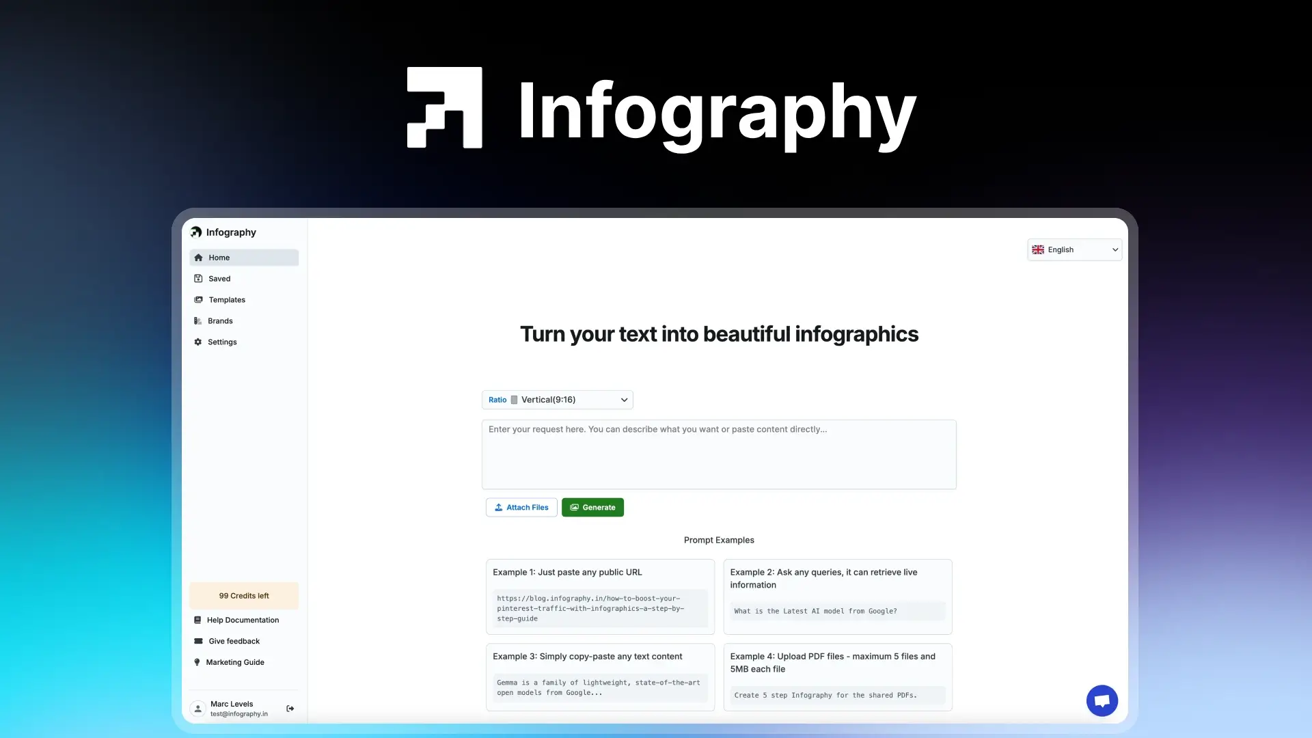1312x738 pixels.
Task: Click the chevron on the language dropdown
Action: point(1115,250)
